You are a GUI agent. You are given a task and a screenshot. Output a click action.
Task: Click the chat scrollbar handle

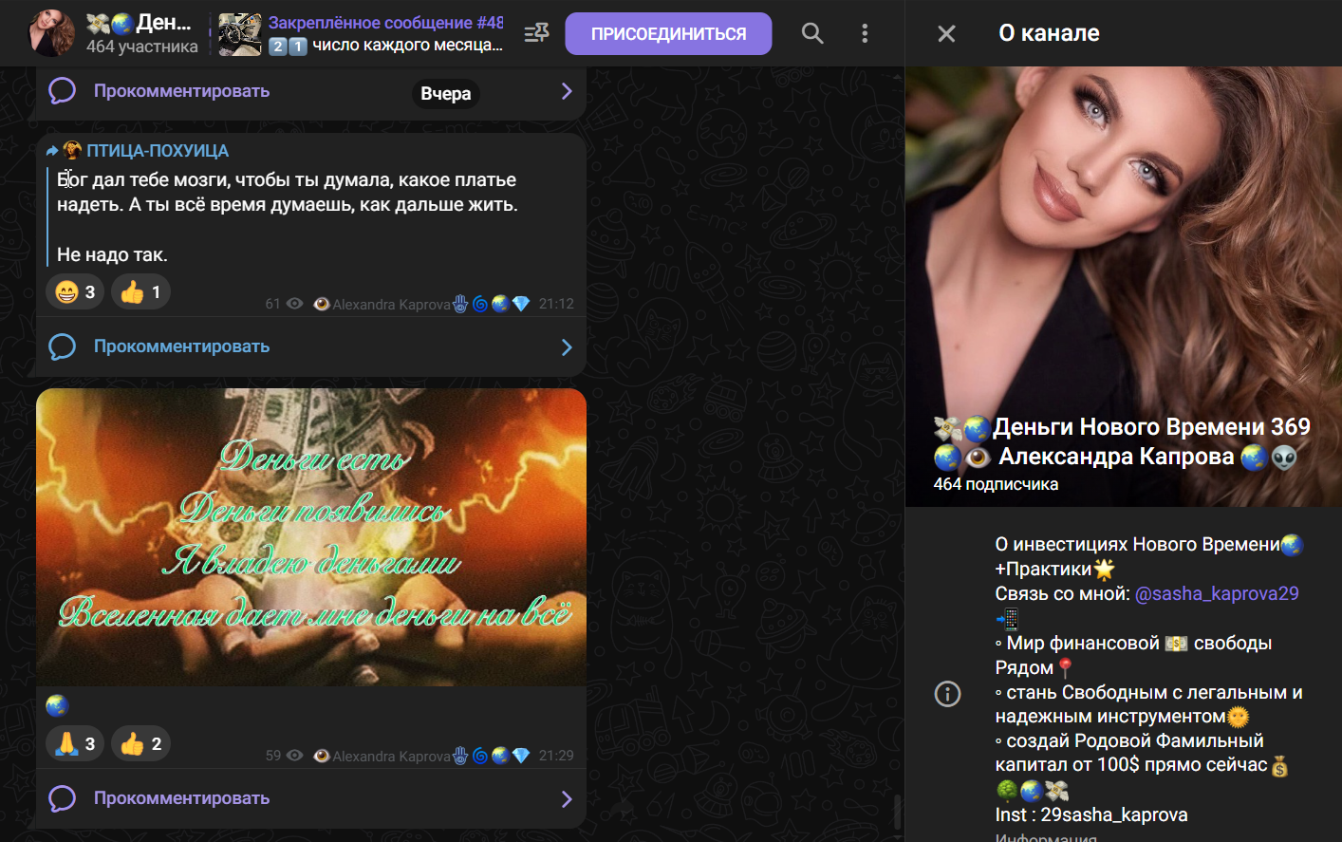tap(897, 813)
